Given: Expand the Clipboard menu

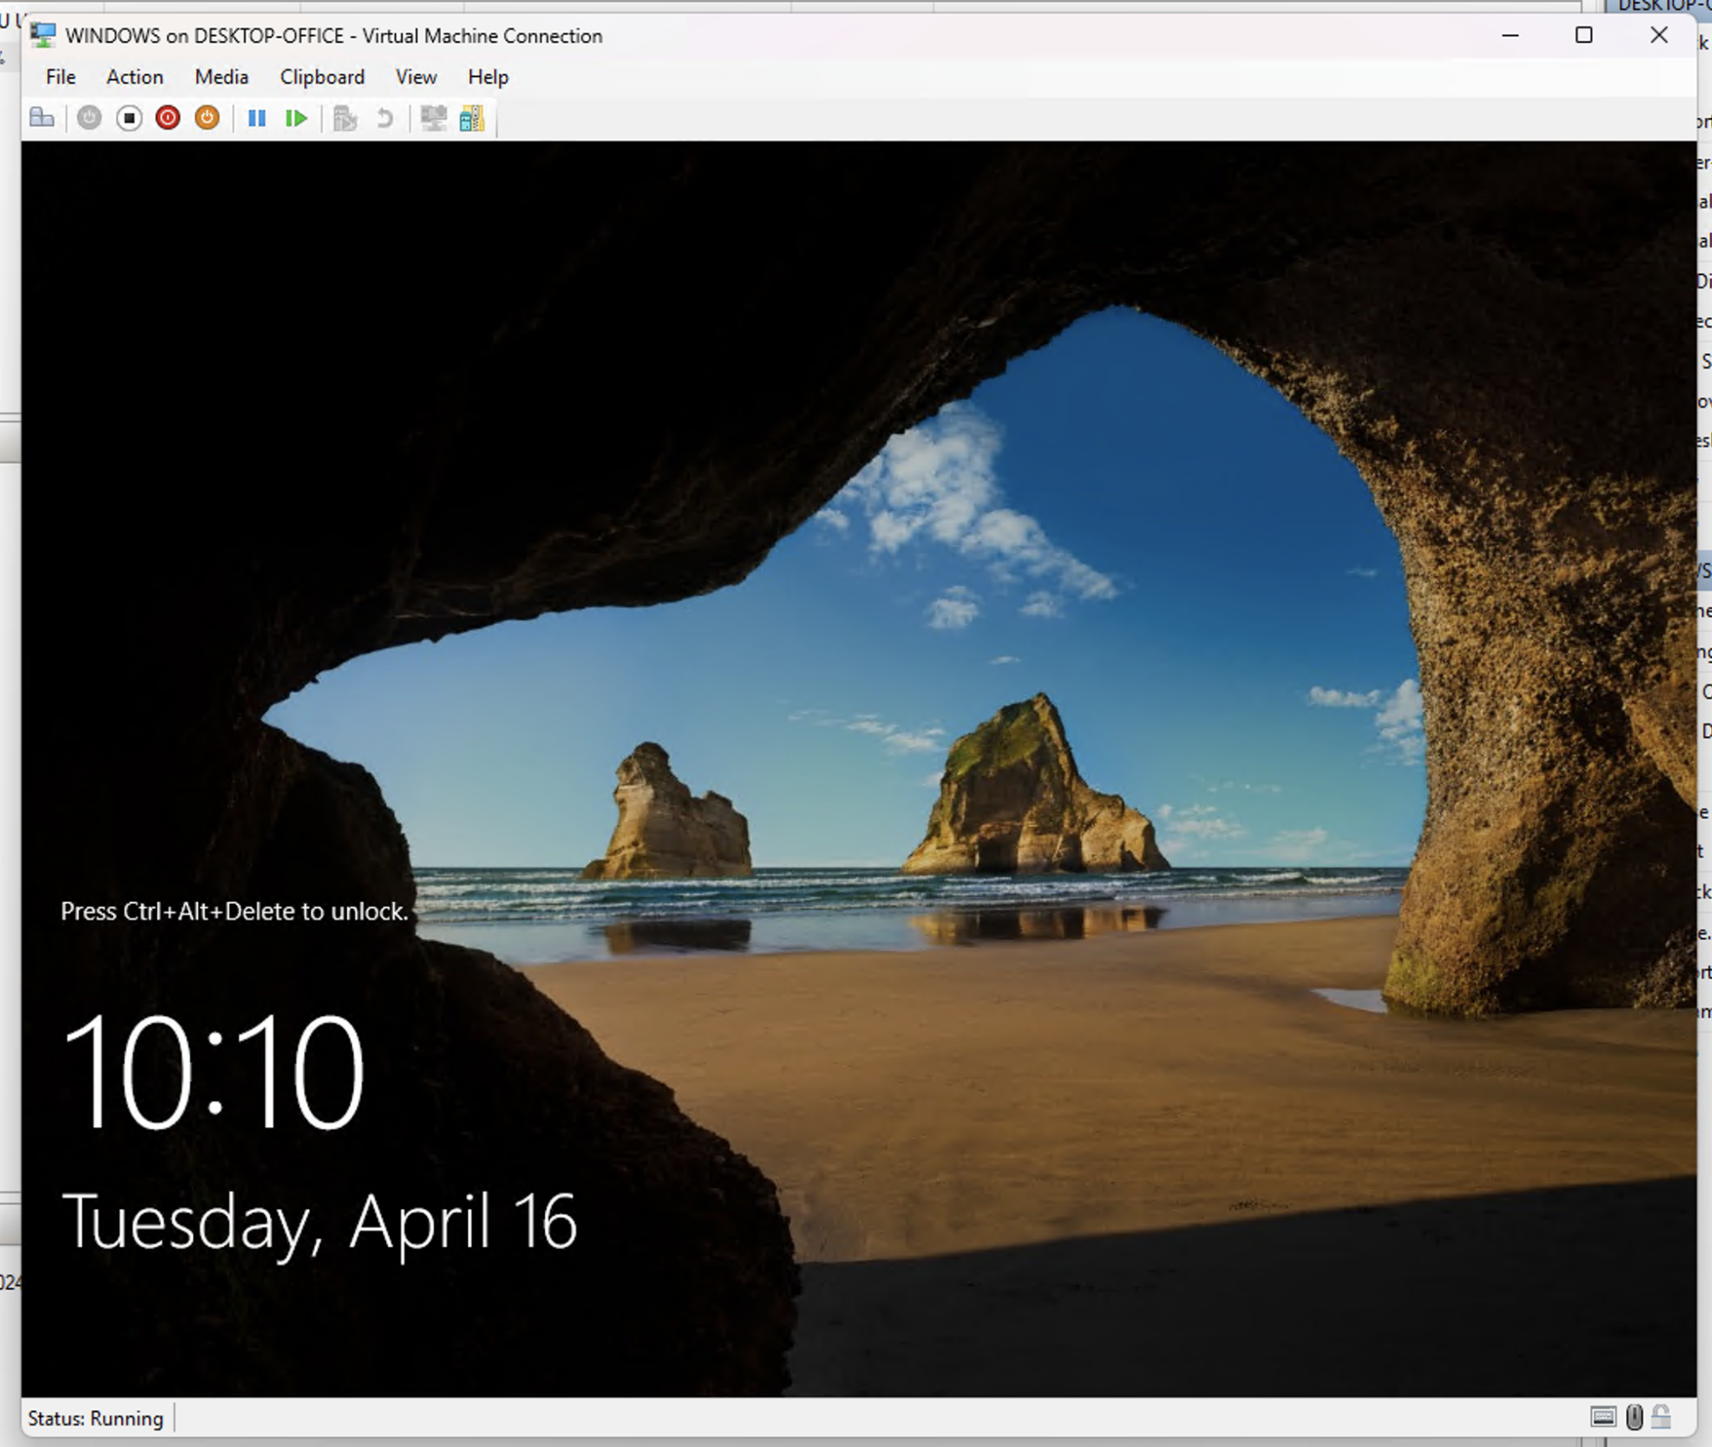Looking at the screenshot, I should coord(322,77).
